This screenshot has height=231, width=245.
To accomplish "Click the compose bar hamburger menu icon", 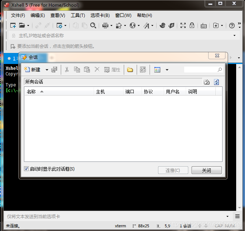I will [x=237, y=216].
